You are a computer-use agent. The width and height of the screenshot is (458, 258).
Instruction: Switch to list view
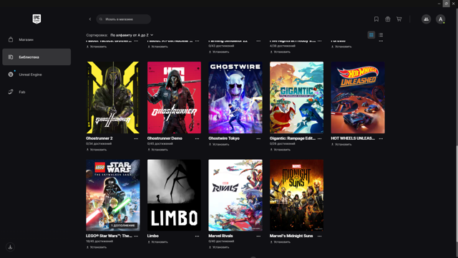381,35
